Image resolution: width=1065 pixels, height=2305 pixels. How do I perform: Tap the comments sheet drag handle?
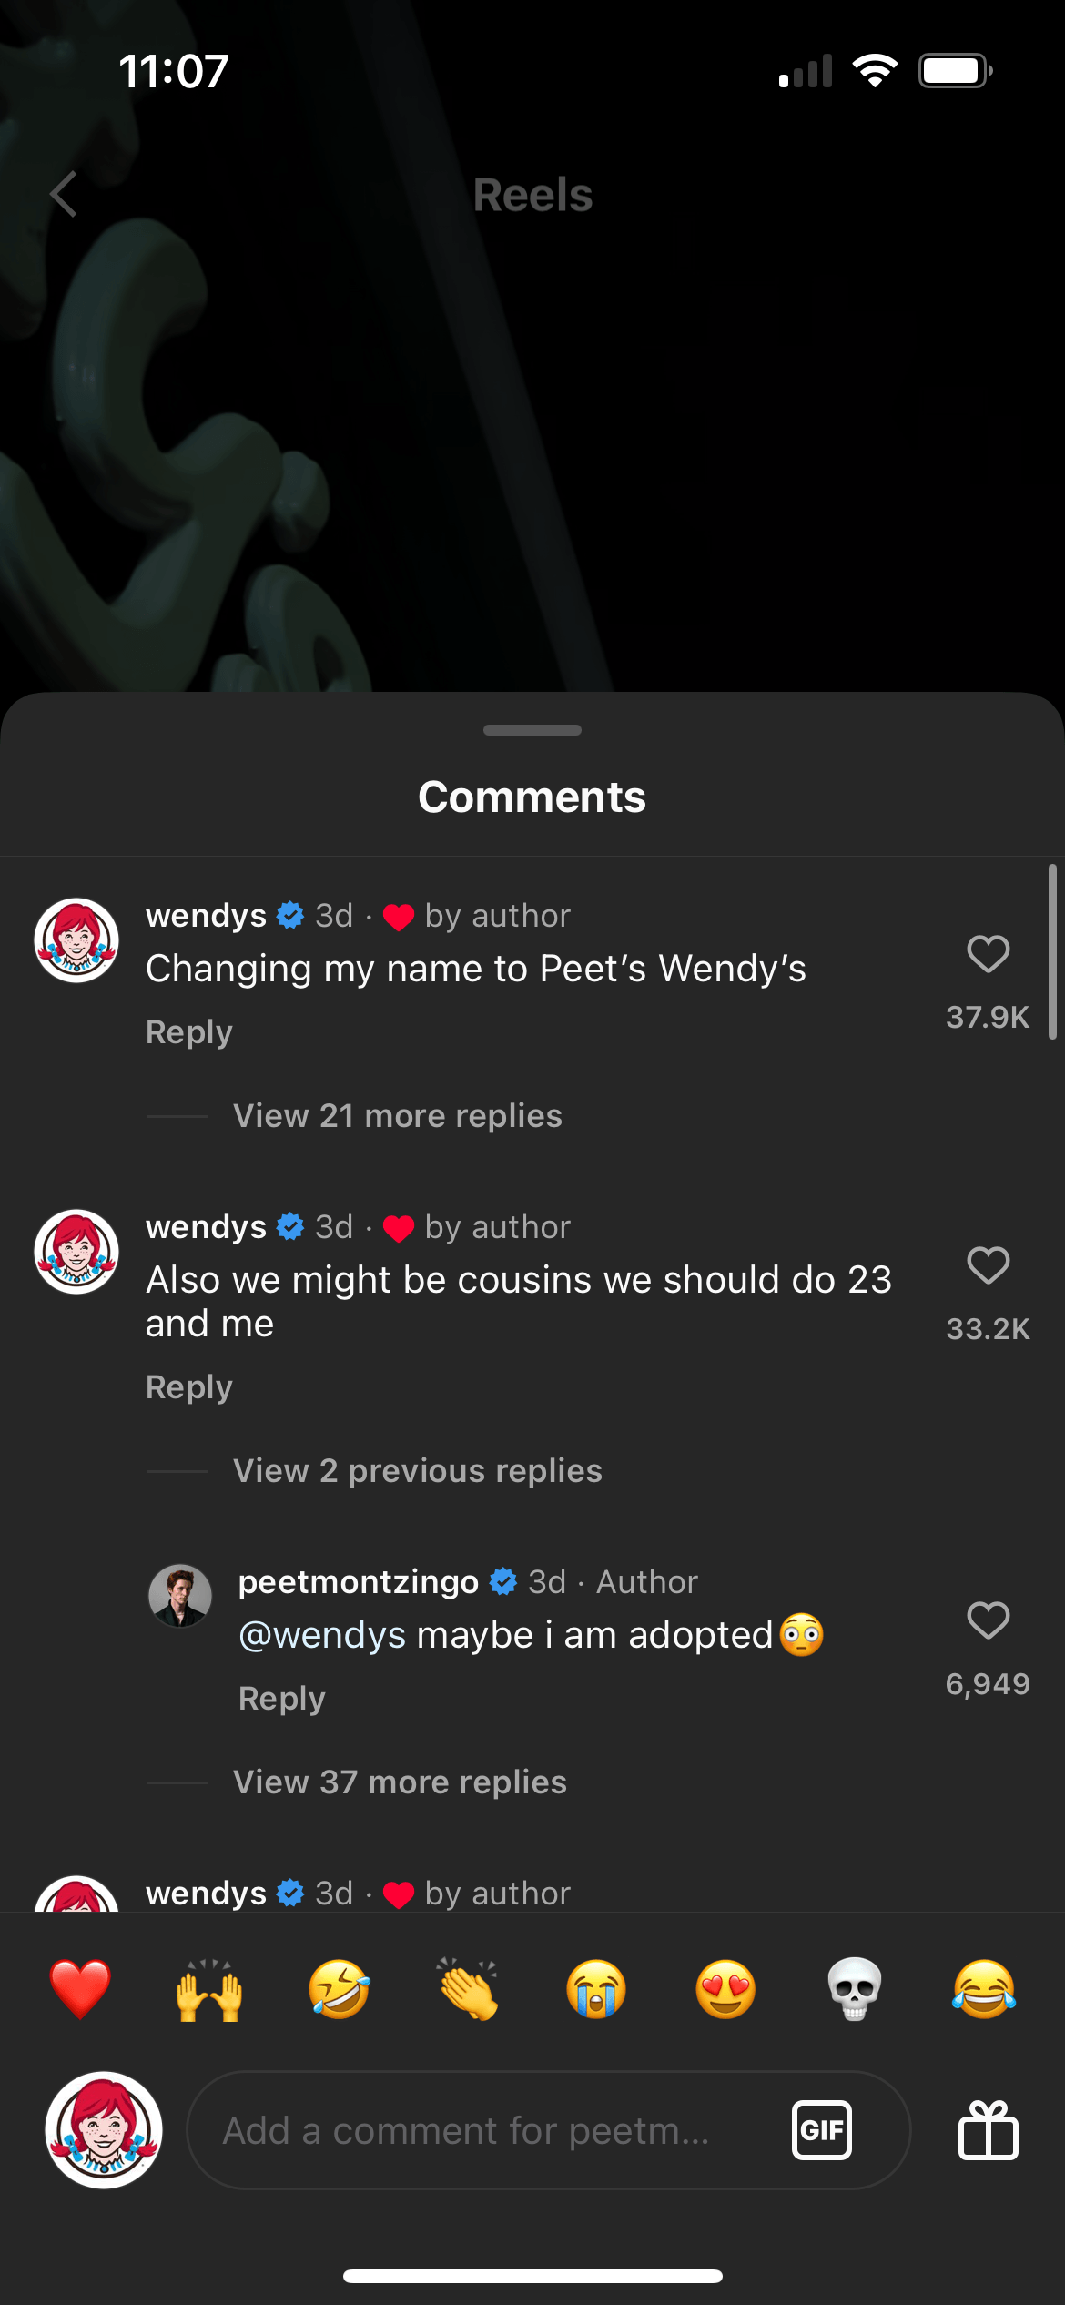(x=532, y=730)
